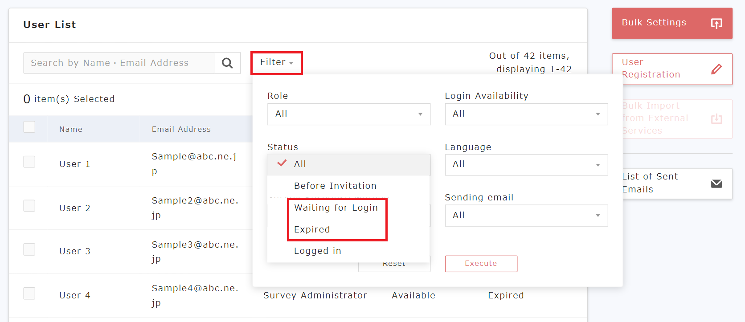Expand the Language dropdown
The height and width of the screenshot is (322, 745).
pyautogui.click(x=526, y=165)
